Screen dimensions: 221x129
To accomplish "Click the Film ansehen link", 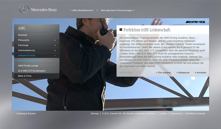I will (163, 73).
